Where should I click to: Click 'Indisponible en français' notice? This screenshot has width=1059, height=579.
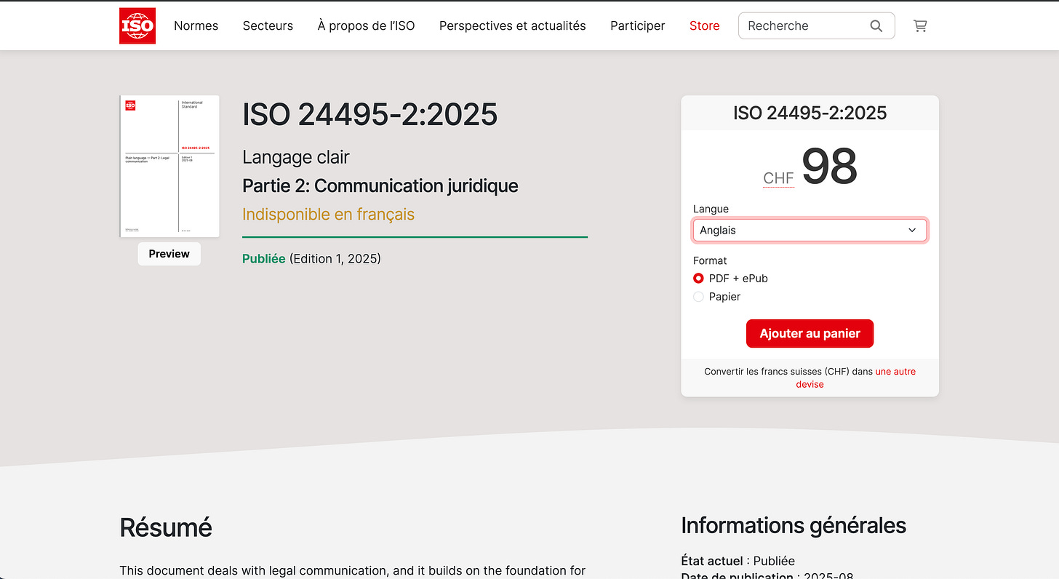coord(328,215)
